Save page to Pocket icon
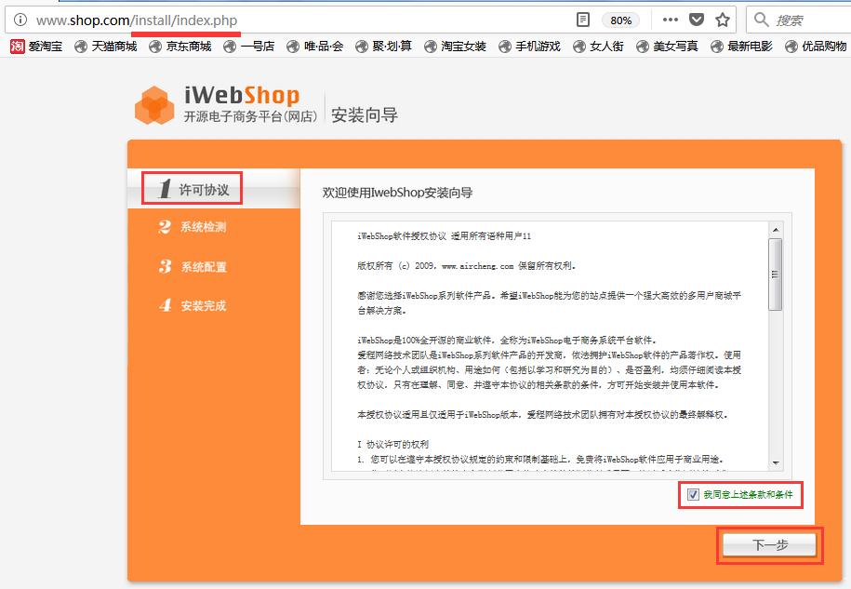 point(697,20)
